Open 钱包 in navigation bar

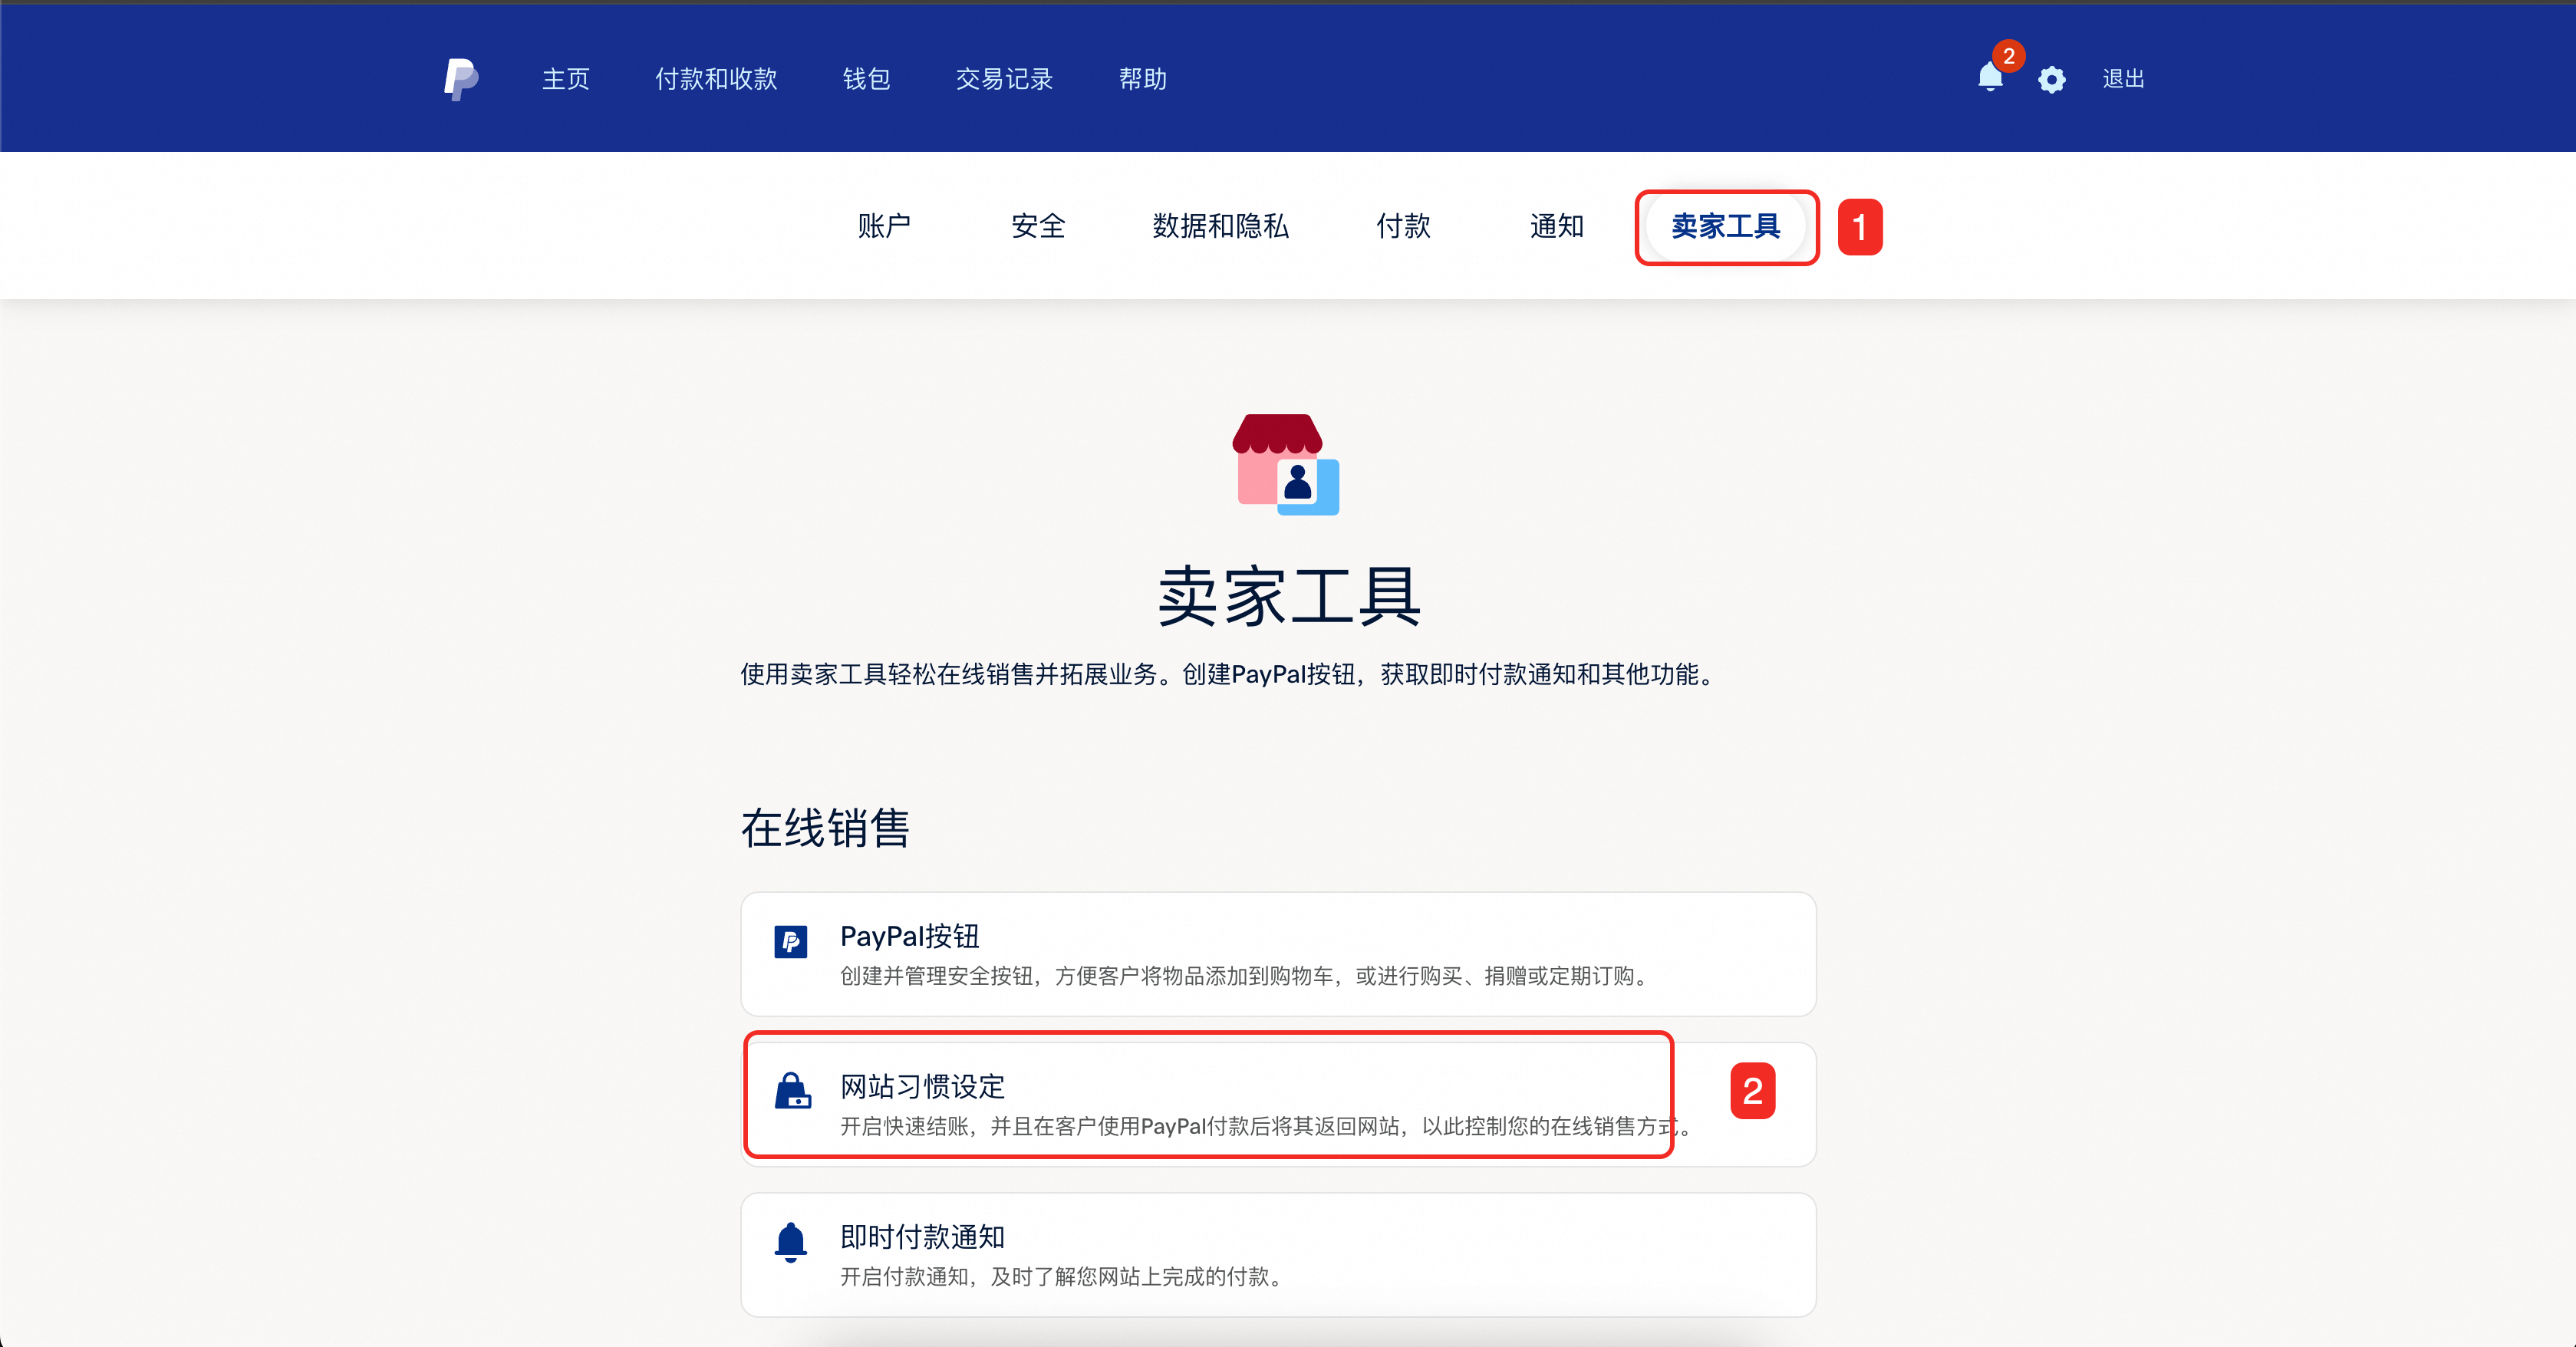tap(866, 79)
